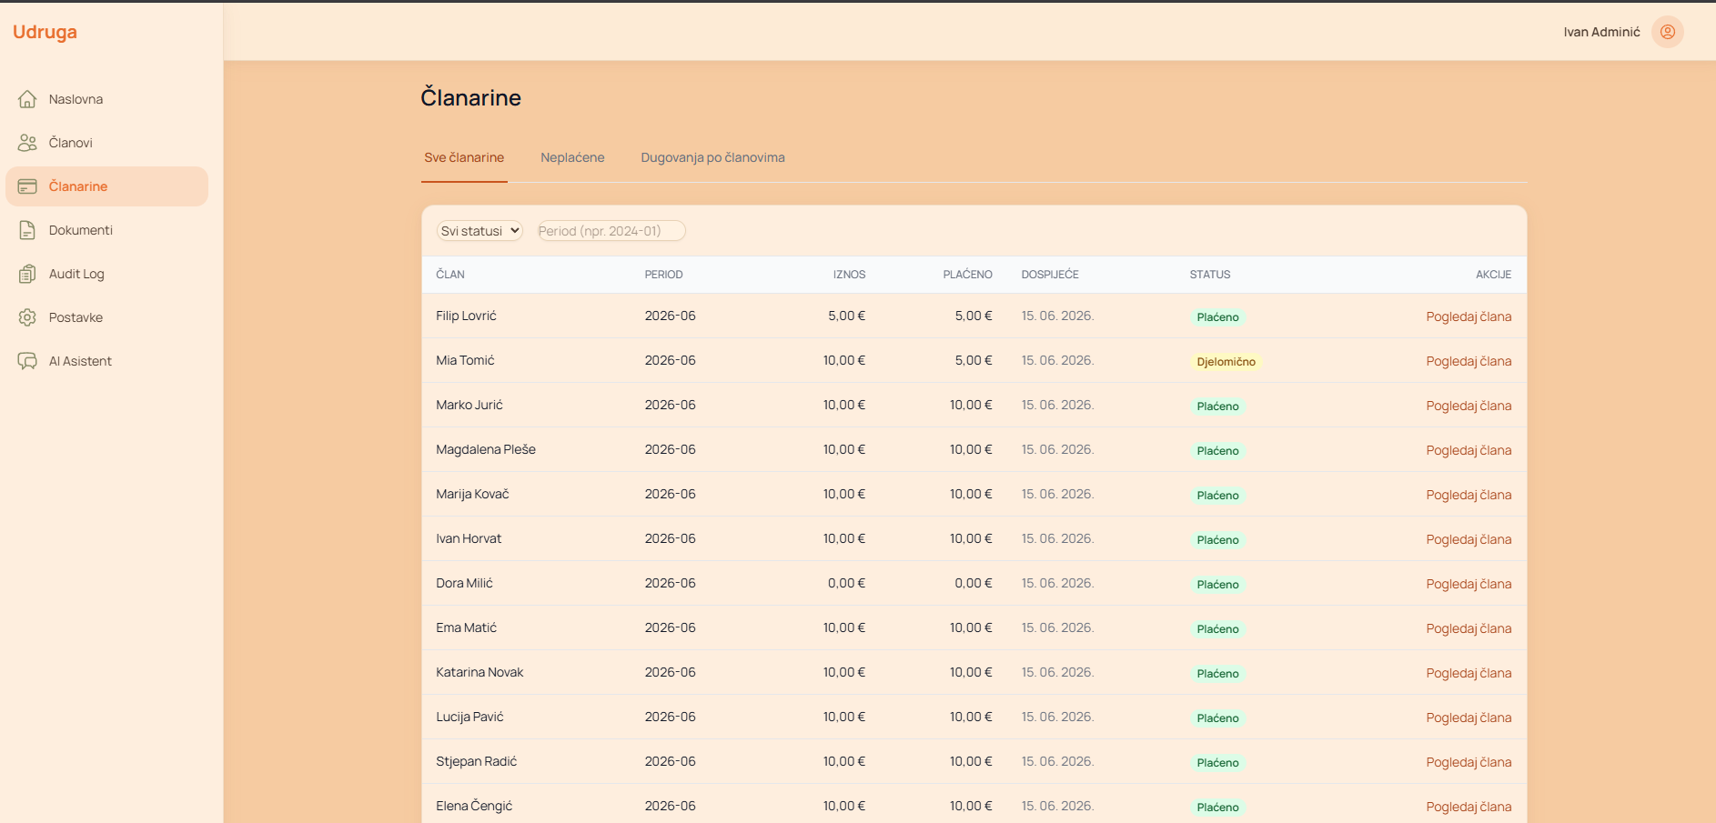Click the Dokumenti file icon
This screenshot has width=1716, height=823.
point(27,230)
